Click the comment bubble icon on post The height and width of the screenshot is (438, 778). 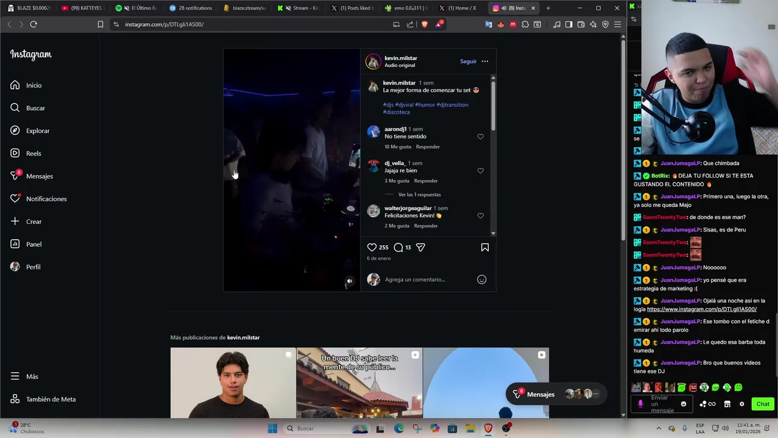coord(398,248)
